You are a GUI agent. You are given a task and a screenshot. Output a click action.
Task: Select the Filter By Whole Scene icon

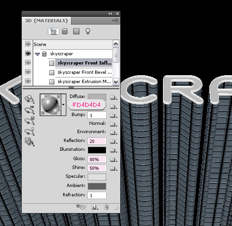(x=53, y=32)
